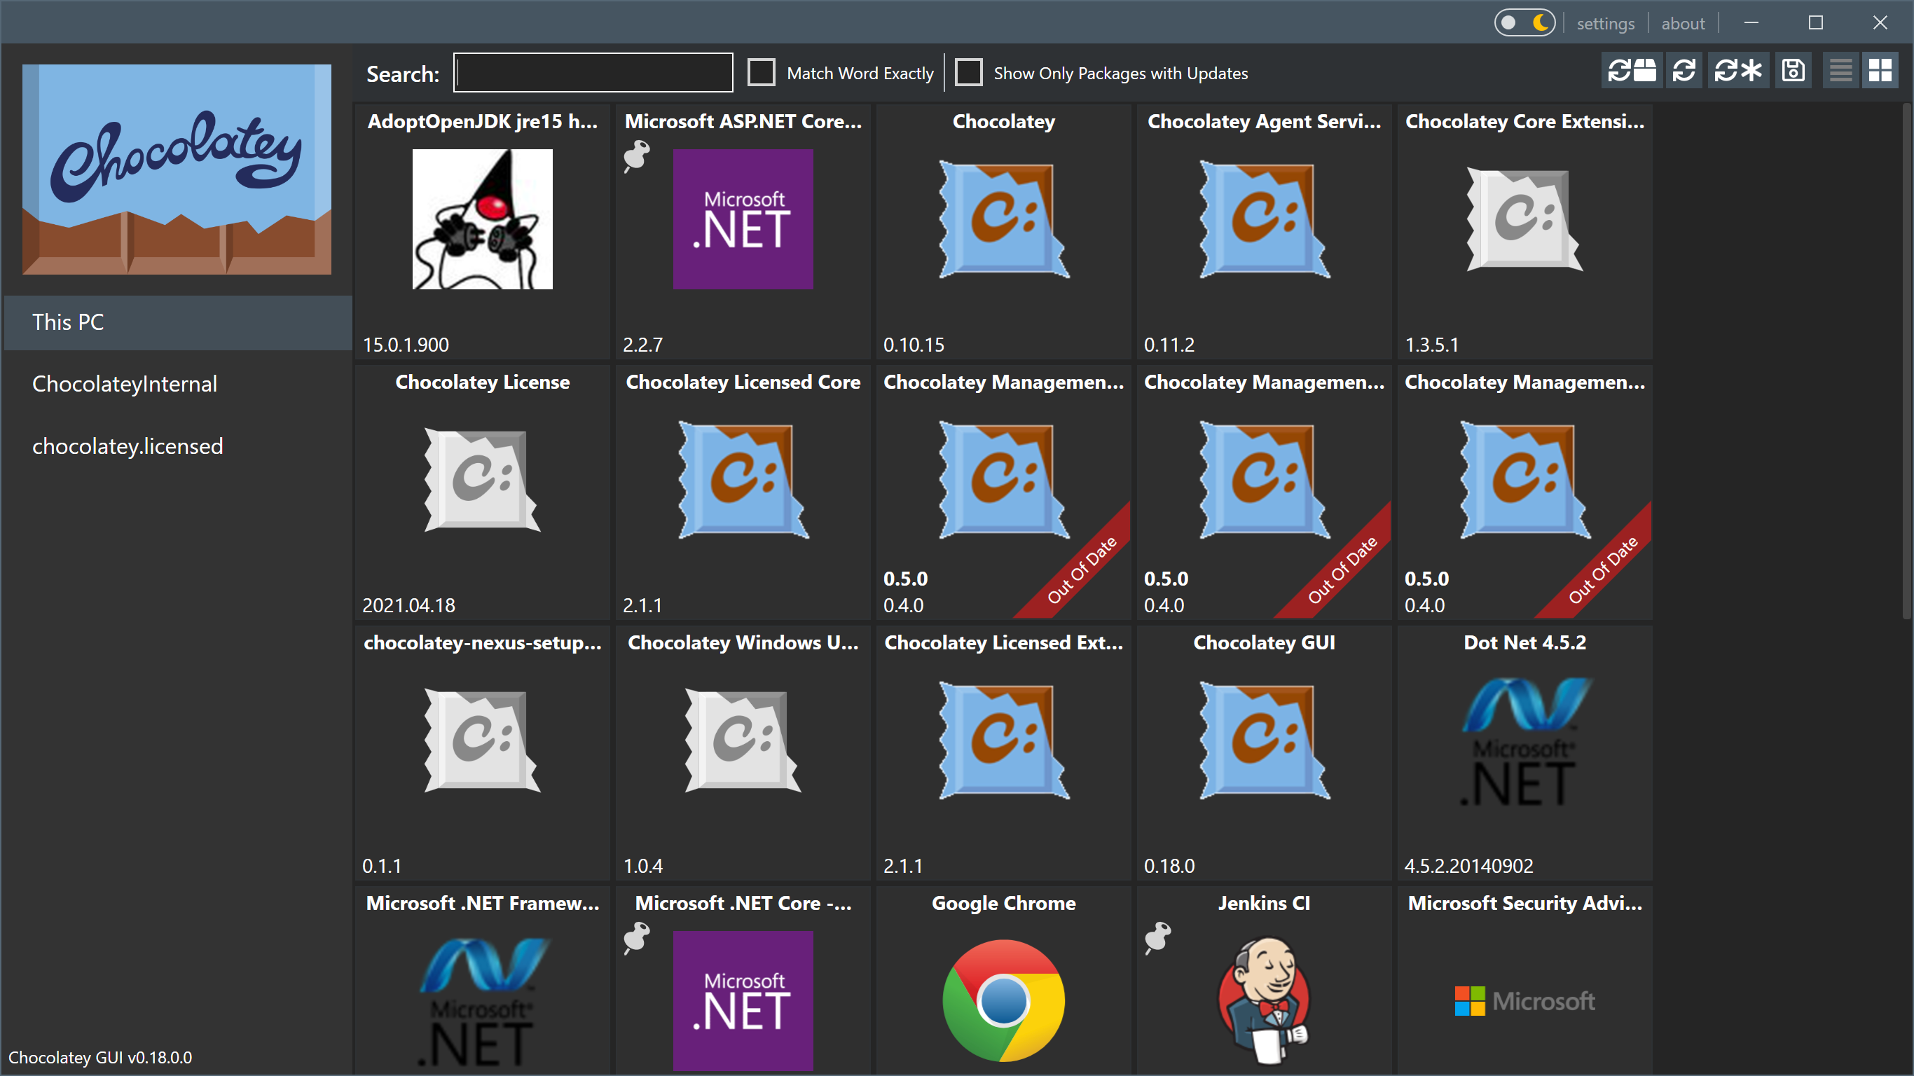1914x1076 pixels.
Task: Click version 1.3.5.1 text
Action: (1431, 345)
